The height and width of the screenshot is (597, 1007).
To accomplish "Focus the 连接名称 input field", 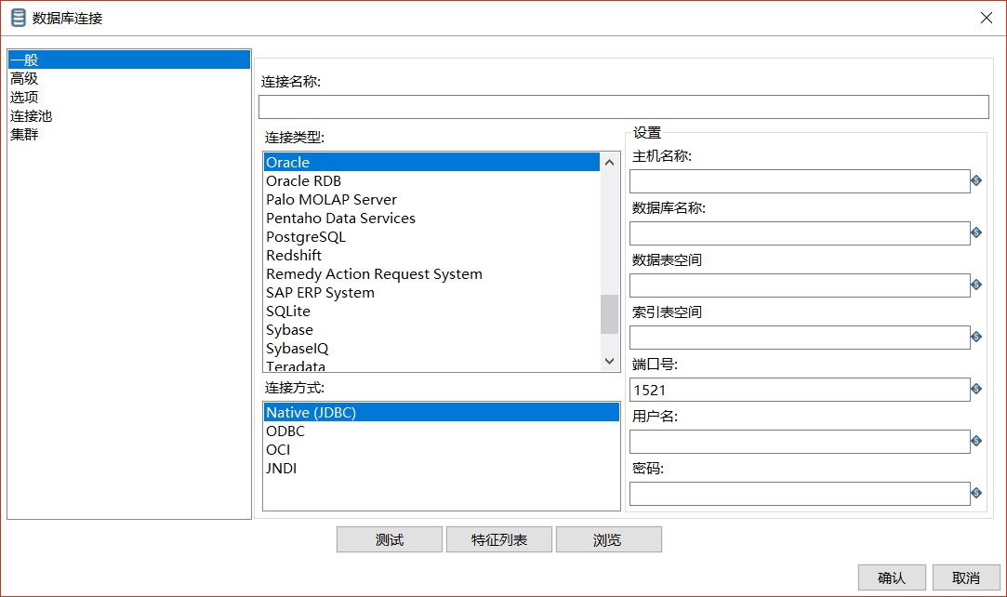I will (x=624, y=107).
